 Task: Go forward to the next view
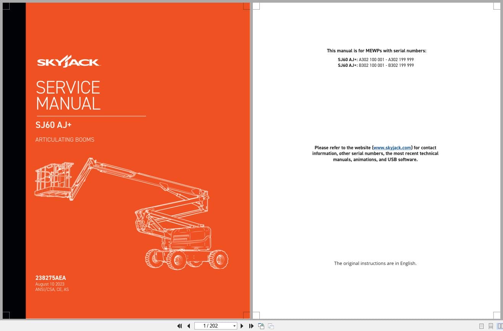270,326
